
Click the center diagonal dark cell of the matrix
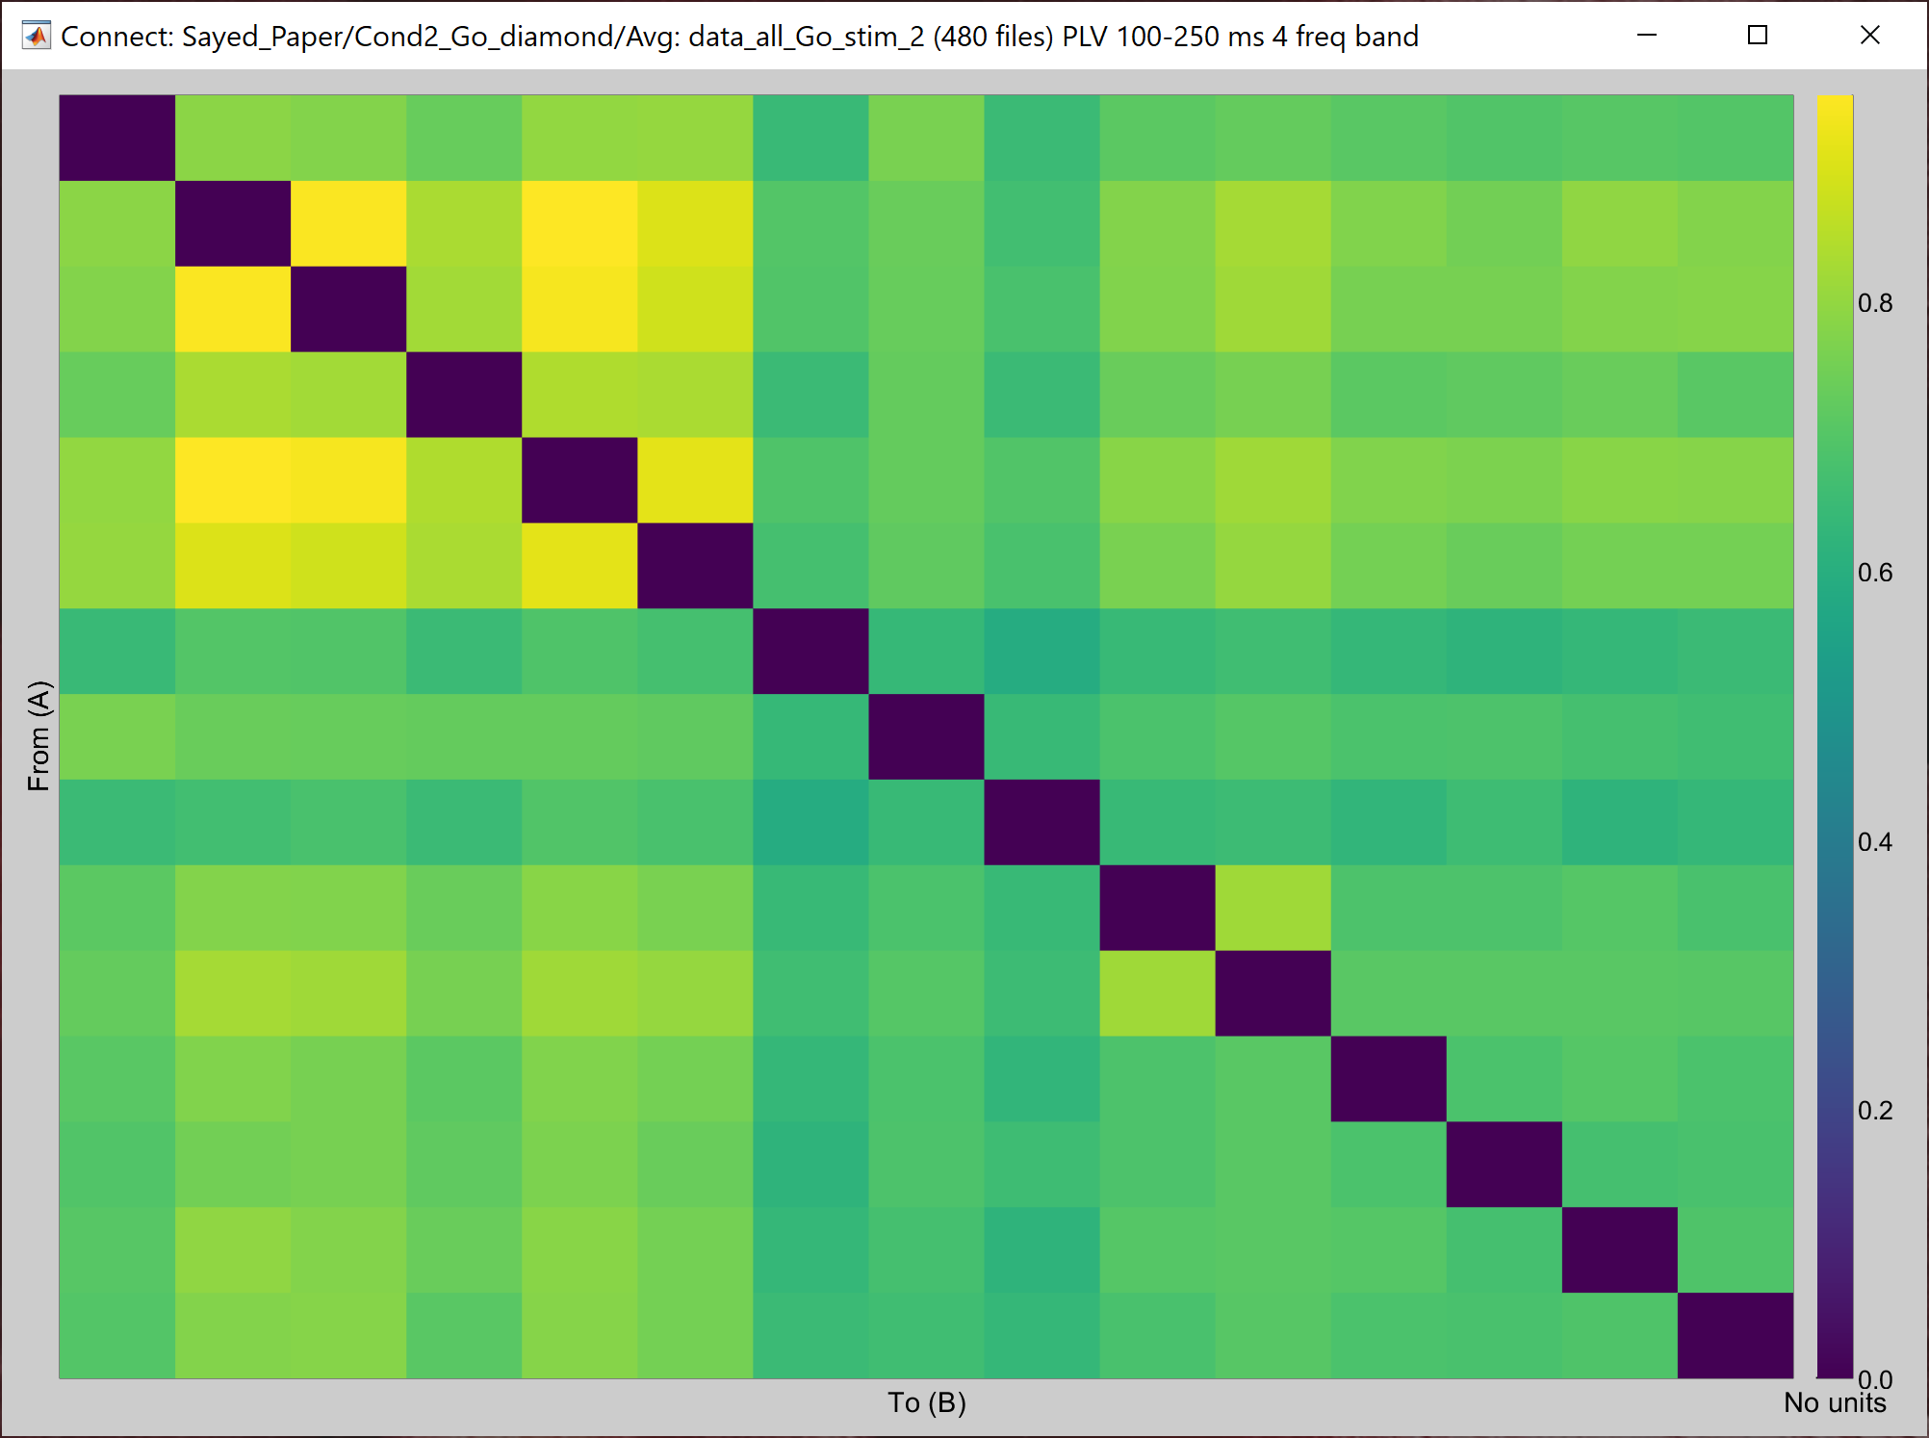click(927, 738)
